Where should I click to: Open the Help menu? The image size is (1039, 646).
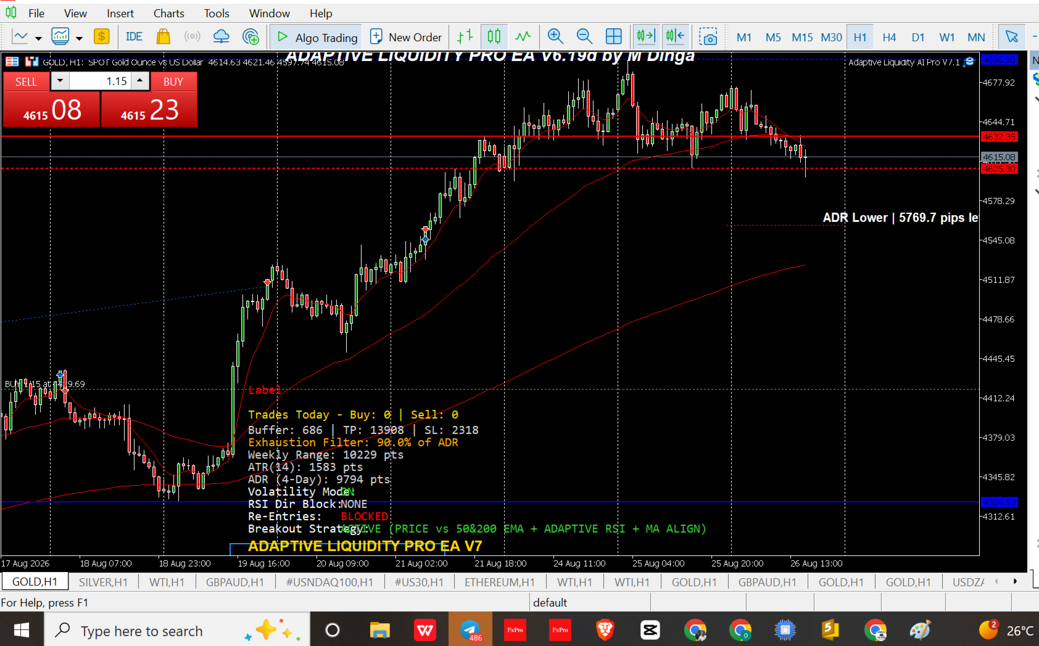(x=321, y=14)
